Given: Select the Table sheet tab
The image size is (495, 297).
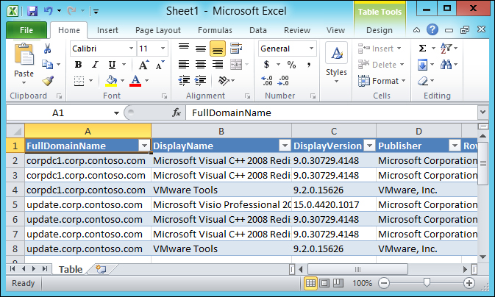Looking at the screenshot, I should [x=71, y=269].
